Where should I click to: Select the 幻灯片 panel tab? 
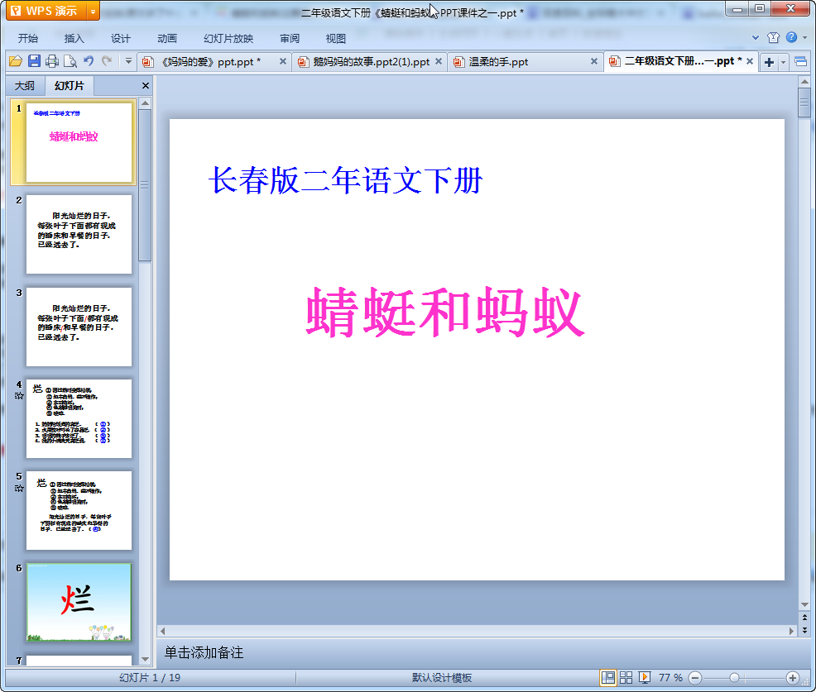click(x=70, y=86)
